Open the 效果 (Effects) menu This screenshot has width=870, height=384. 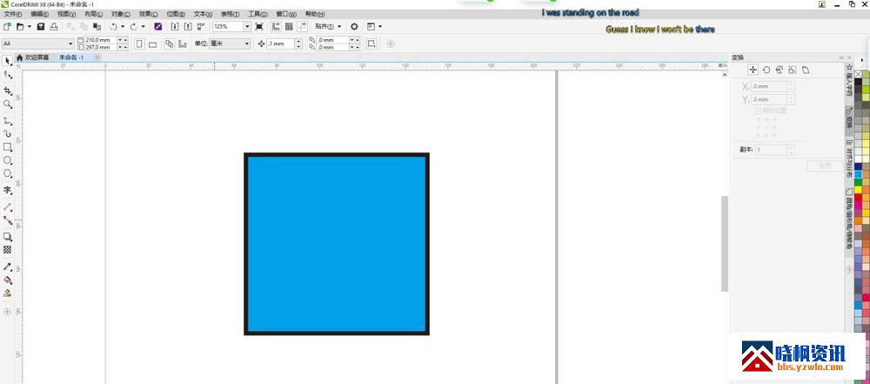point(148,14)
